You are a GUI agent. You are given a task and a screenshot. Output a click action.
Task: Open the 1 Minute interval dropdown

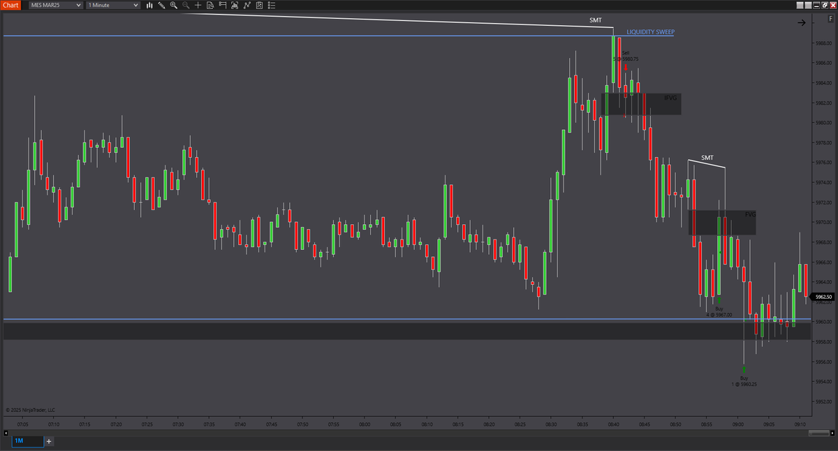point(113,5)
